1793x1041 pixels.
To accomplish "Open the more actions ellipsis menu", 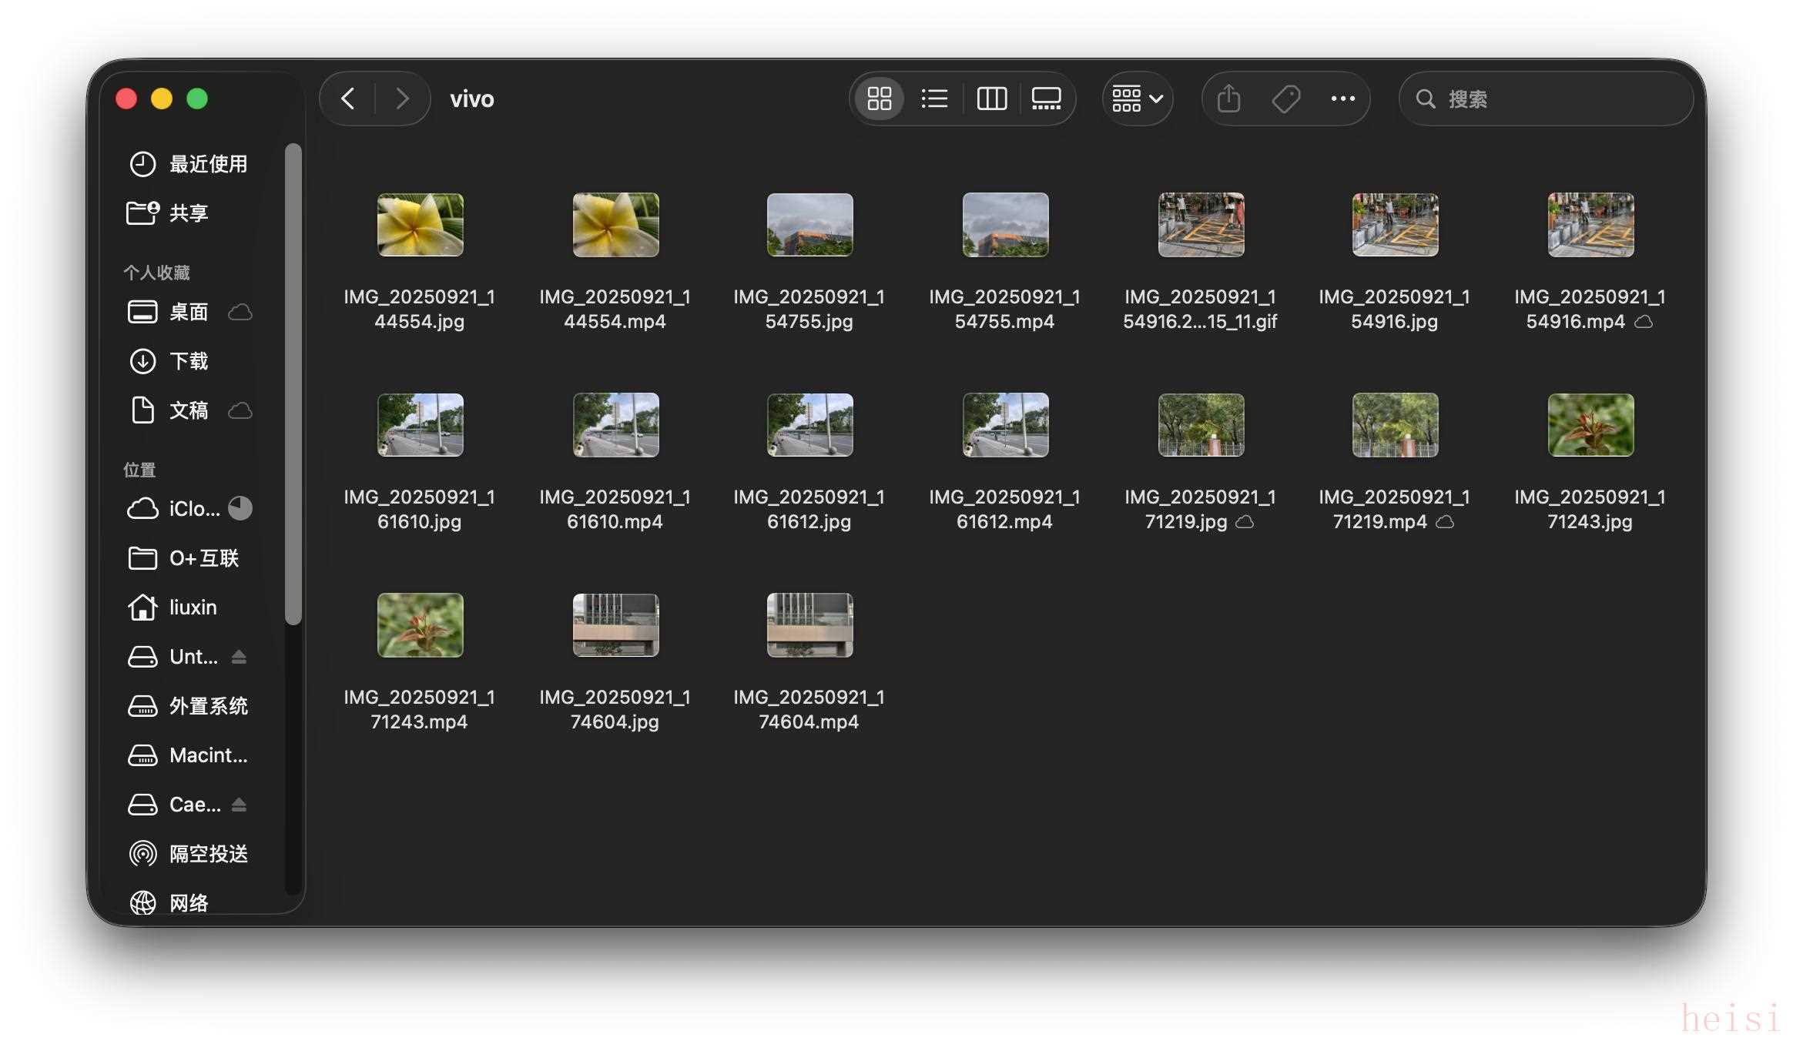I will tap(1342, 99).
